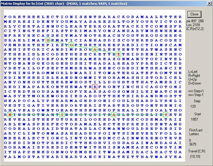Close the Matrix Display window with X

tap(209, 3)
